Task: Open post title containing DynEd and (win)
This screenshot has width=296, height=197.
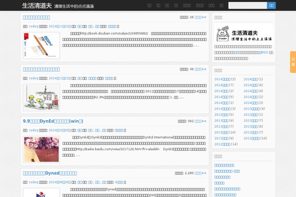Action: click(53, 121)
